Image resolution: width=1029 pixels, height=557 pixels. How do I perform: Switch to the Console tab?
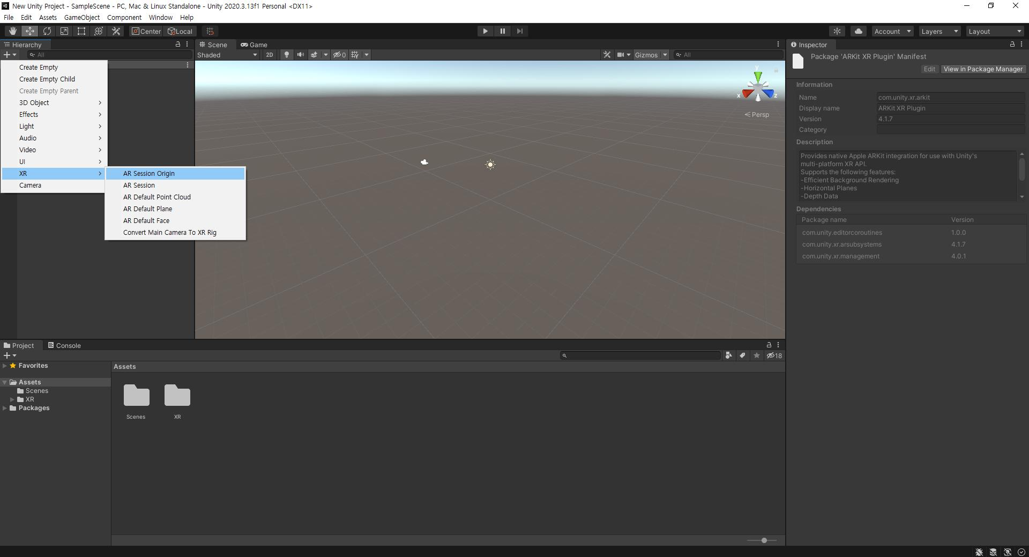pos(64,345)
